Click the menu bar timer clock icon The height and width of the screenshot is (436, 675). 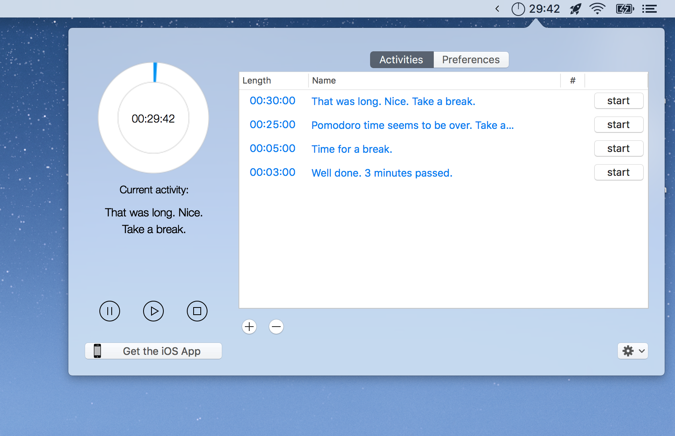pos(518,9)
